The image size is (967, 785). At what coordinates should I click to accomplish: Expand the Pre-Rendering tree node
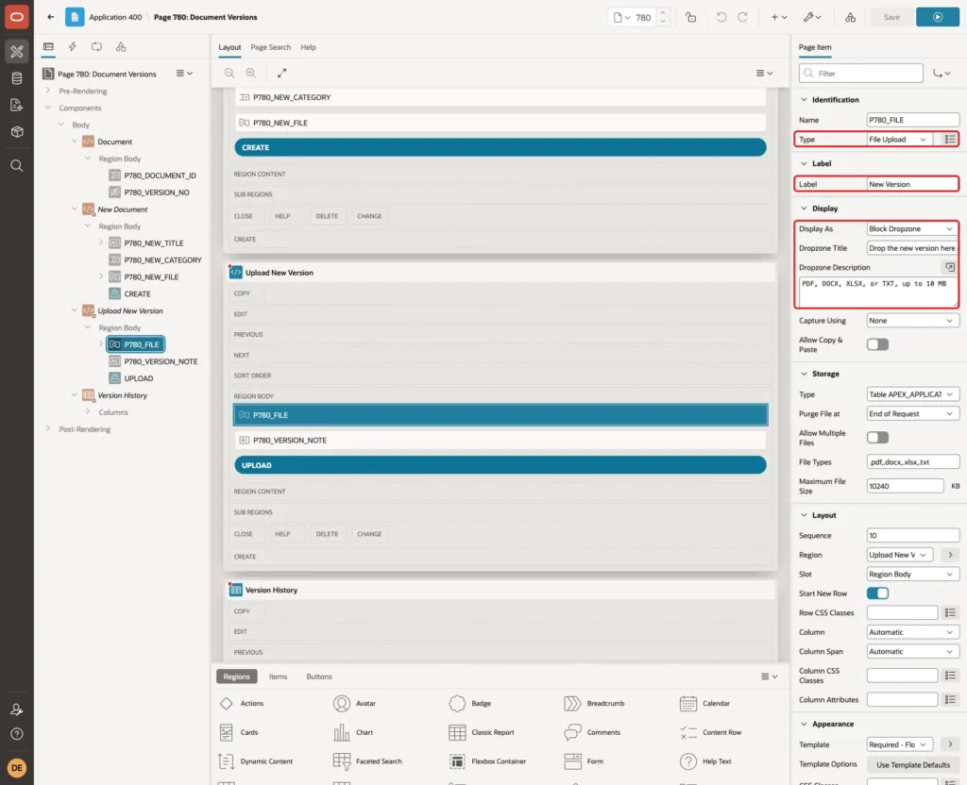[48, 91]
